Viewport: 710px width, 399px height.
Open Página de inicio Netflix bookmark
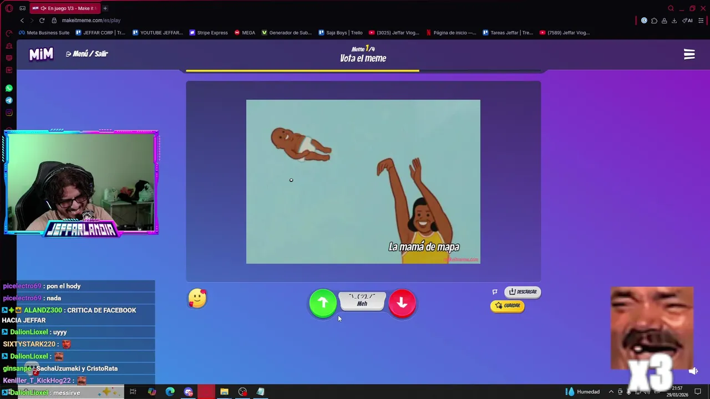[451, 33]
